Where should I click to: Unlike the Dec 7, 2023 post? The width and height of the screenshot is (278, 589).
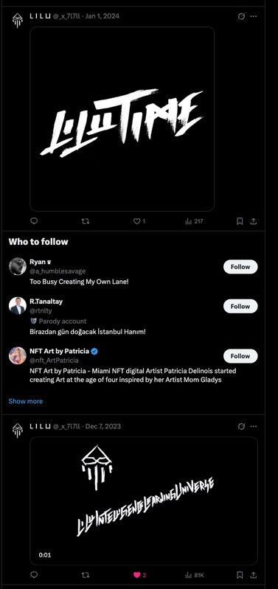coord(140,575)
